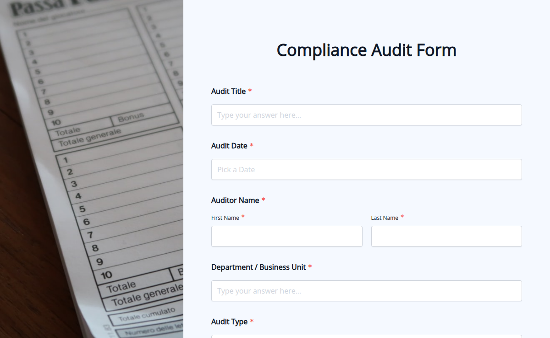Click the required asterisk beside Audit Title
550x338 pixels.
(250, 91)
